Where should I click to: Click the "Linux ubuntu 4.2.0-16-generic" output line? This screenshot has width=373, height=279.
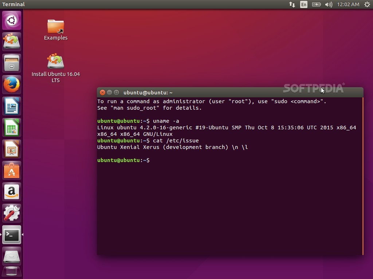pyautogui.click(x=227, y=128)
